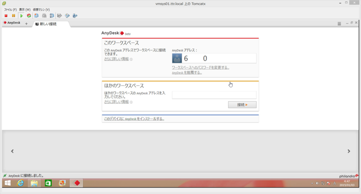Add a new tab with plus button
Screen dimensions: 361x194
click(26, 24)
